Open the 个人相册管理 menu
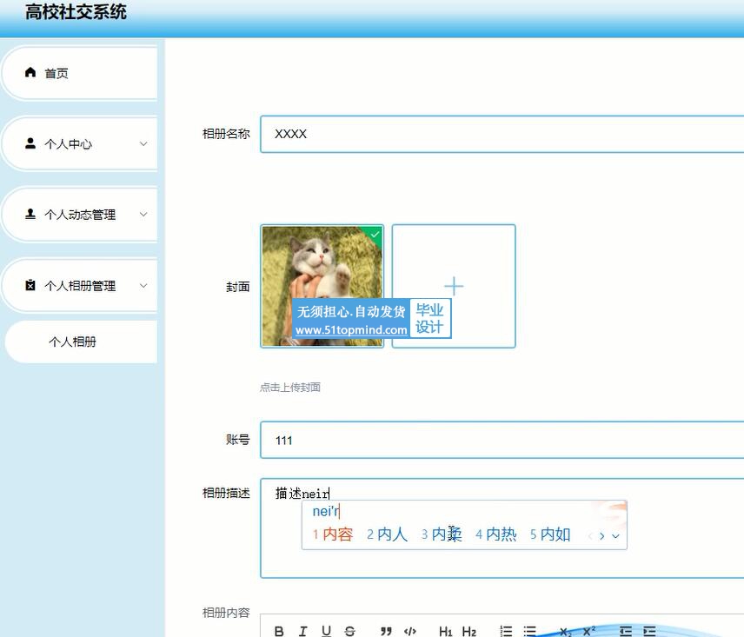The width and height of the screenshot is (744, 637). (79, 286)
